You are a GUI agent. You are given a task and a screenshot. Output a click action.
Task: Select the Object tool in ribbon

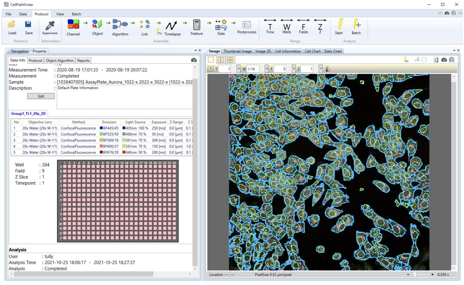click(x=97, y=27)
